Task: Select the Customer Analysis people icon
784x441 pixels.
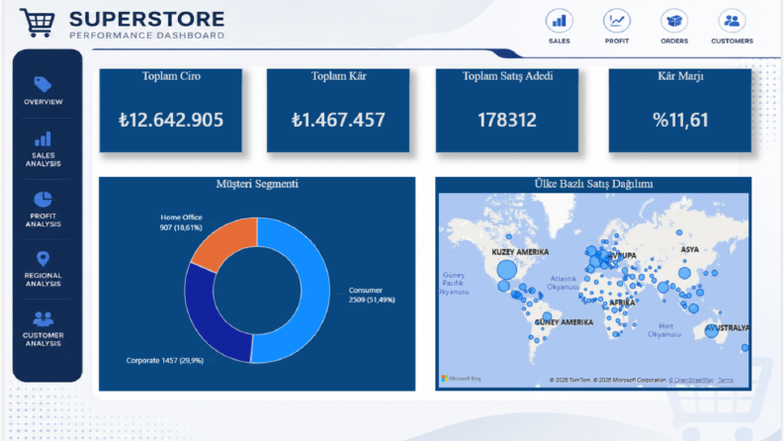Action: click(43, 319)
